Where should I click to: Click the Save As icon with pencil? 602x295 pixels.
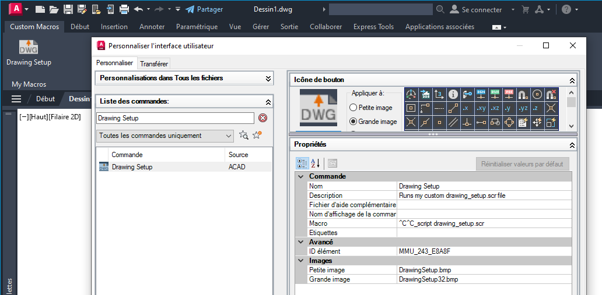coord(82,9)
